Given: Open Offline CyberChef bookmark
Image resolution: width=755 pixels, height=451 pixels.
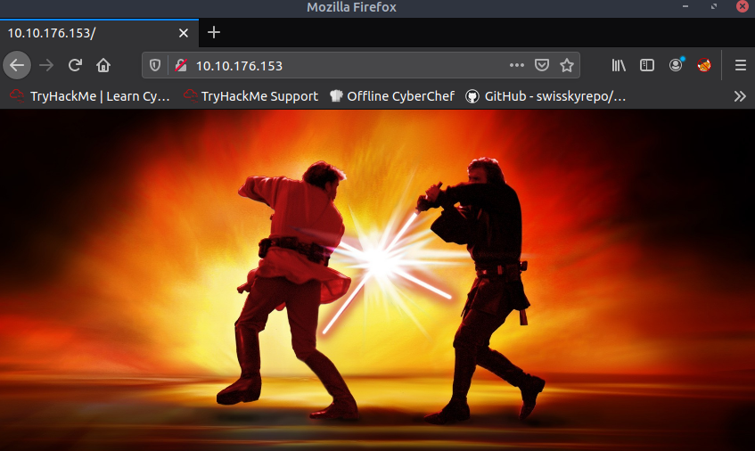Looking at the screenshot, I should [x=392, y=96].
